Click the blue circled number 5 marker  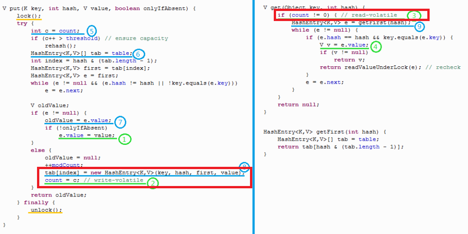click(91, 32)
